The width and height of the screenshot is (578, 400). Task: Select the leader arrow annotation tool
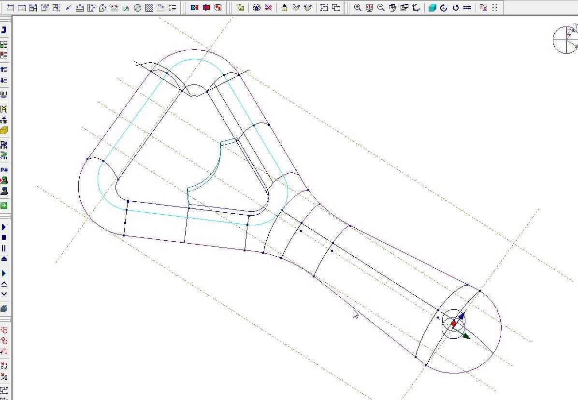68,7
